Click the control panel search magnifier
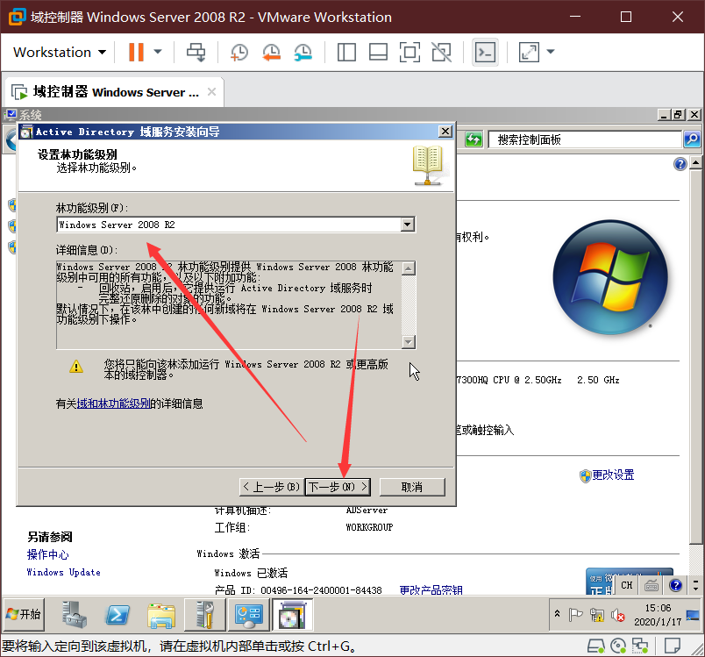 [x=692, y=139]
